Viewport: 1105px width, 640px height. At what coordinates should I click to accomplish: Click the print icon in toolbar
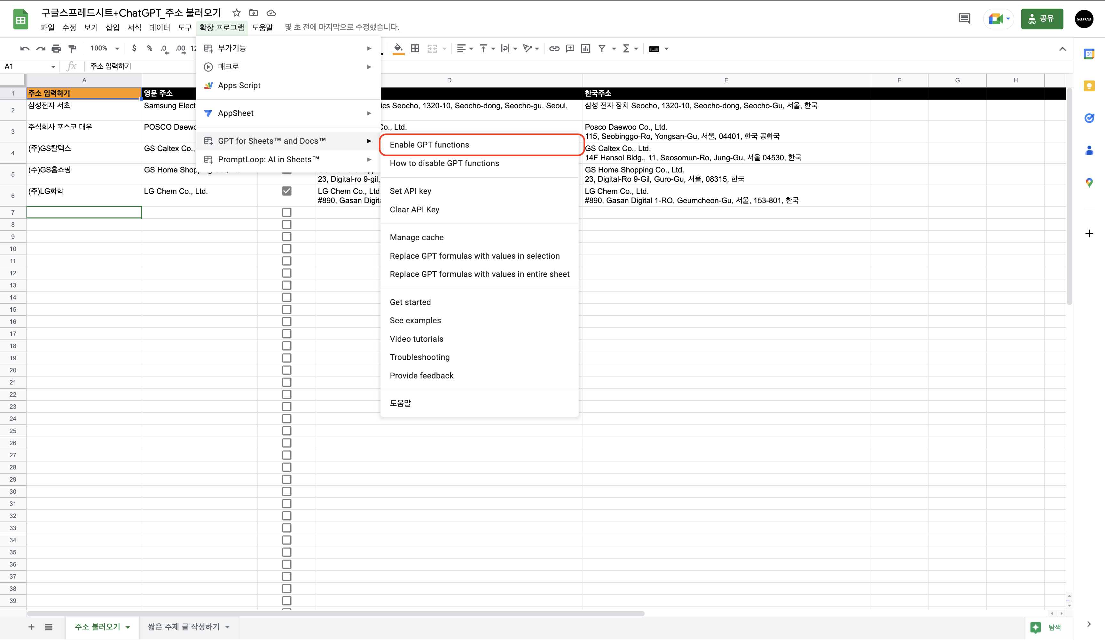tap(56, 49)
